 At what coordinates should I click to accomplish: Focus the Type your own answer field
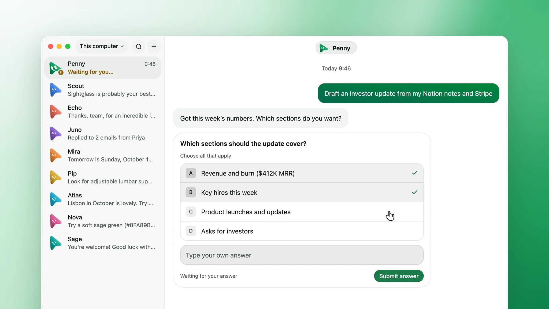pyautogui.click(x=302, y=255)
